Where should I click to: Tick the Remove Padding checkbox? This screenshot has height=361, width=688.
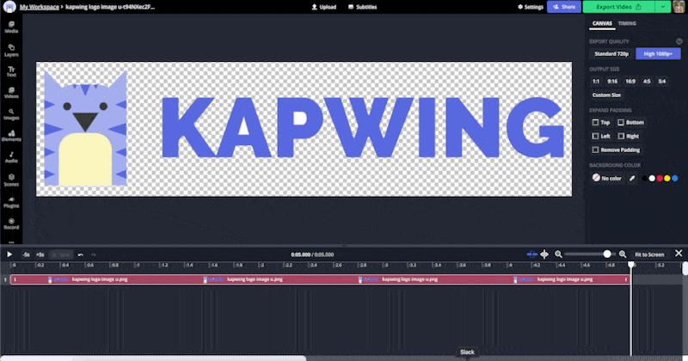594,150
